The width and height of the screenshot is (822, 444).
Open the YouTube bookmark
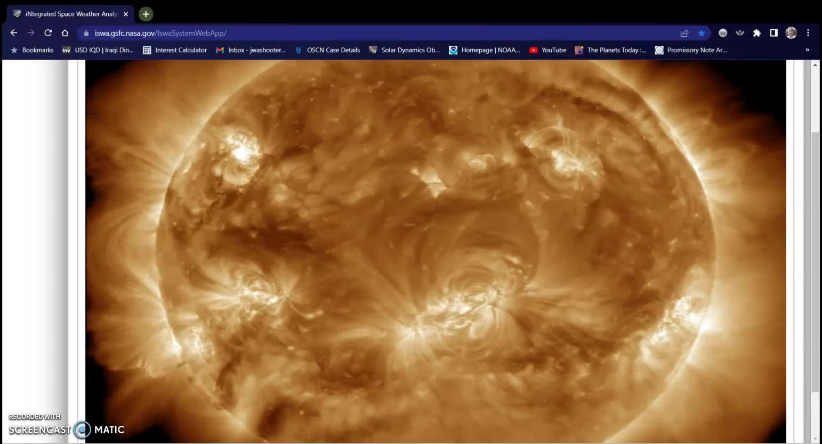[x=548, y=50]
